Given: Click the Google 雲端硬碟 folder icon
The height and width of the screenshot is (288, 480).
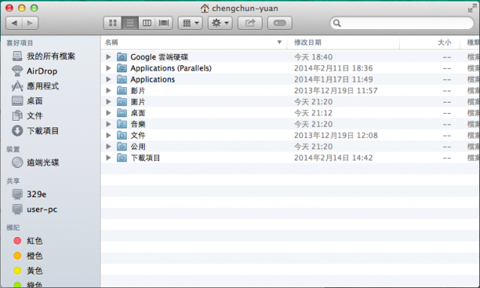Looking at the screenshot, I should pyautogui.click(x=121, y=57).
